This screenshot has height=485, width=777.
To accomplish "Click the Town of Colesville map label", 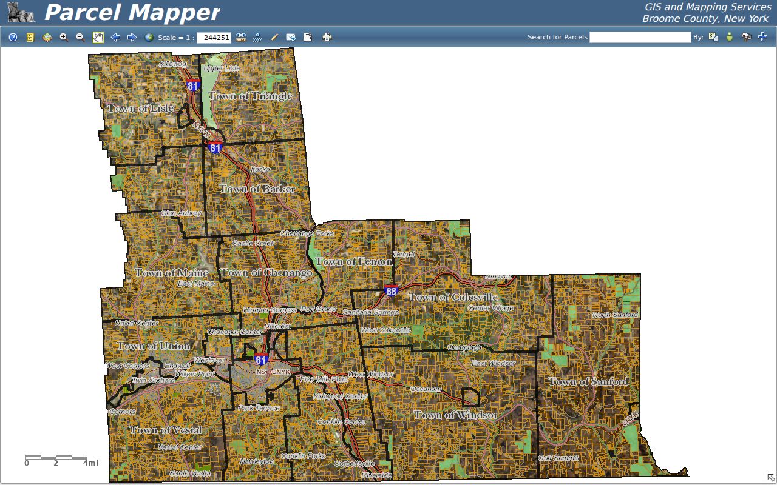I will 453,297.
